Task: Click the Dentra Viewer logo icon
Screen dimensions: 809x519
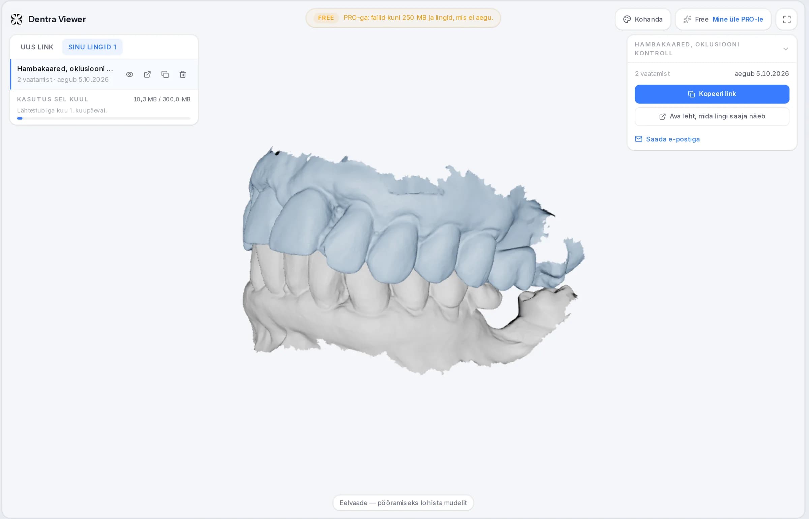Action: [17, 19]
